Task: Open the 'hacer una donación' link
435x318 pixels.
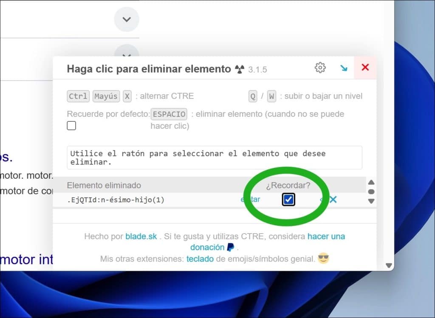Action: [x=267, y=242]
